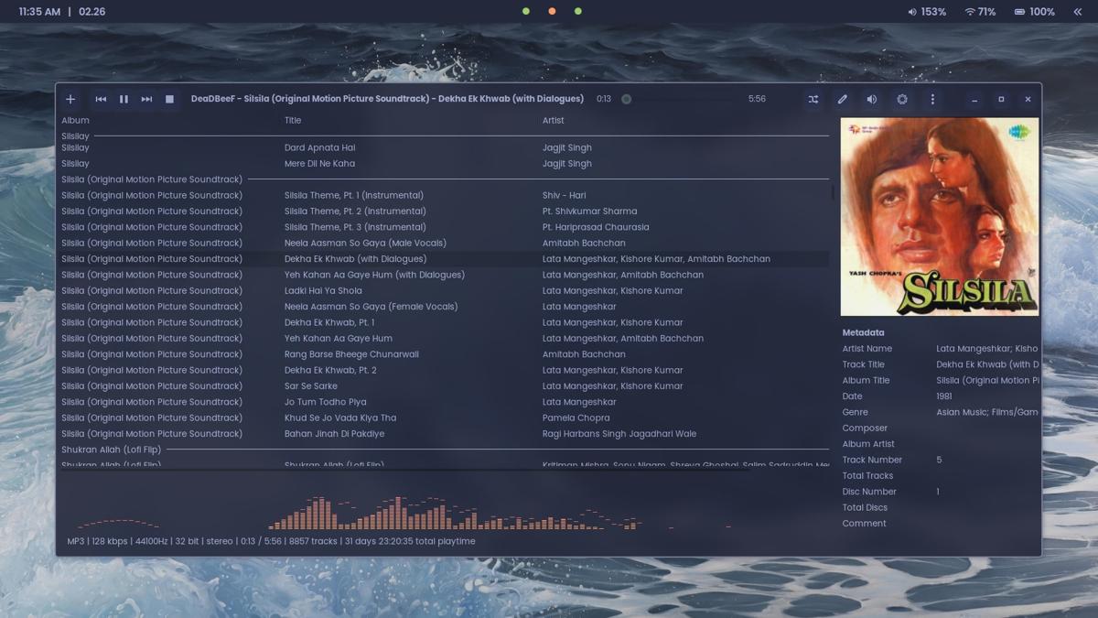Viewport: 1098px width, 618px height.
Task: Click the playlist vertical scrollbar
Action: [x=832, y=192]
